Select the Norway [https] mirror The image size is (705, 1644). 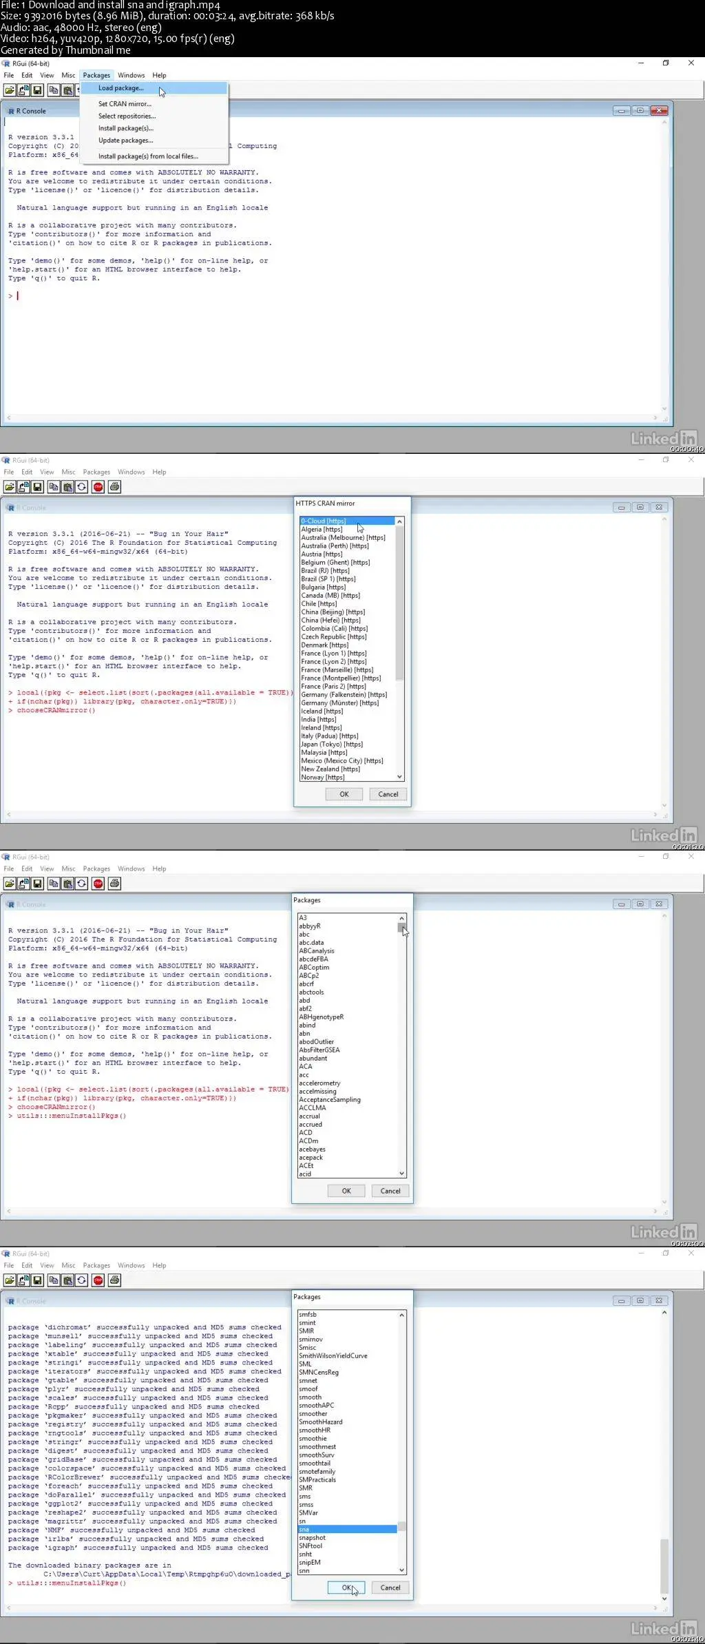[x=347, y=778]
